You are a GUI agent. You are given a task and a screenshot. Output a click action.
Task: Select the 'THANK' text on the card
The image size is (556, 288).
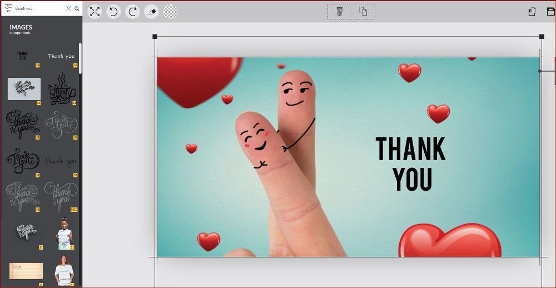click(x=411, y=149)
